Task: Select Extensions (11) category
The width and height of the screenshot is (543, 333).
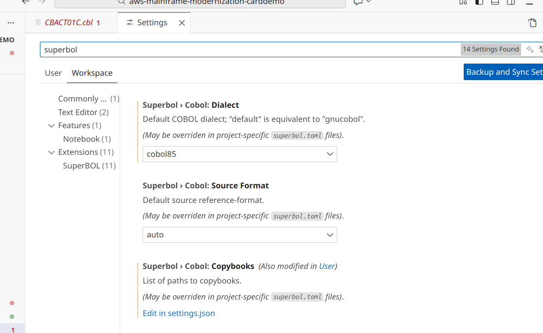Action: pyautogui.click(x=86, y=152)
